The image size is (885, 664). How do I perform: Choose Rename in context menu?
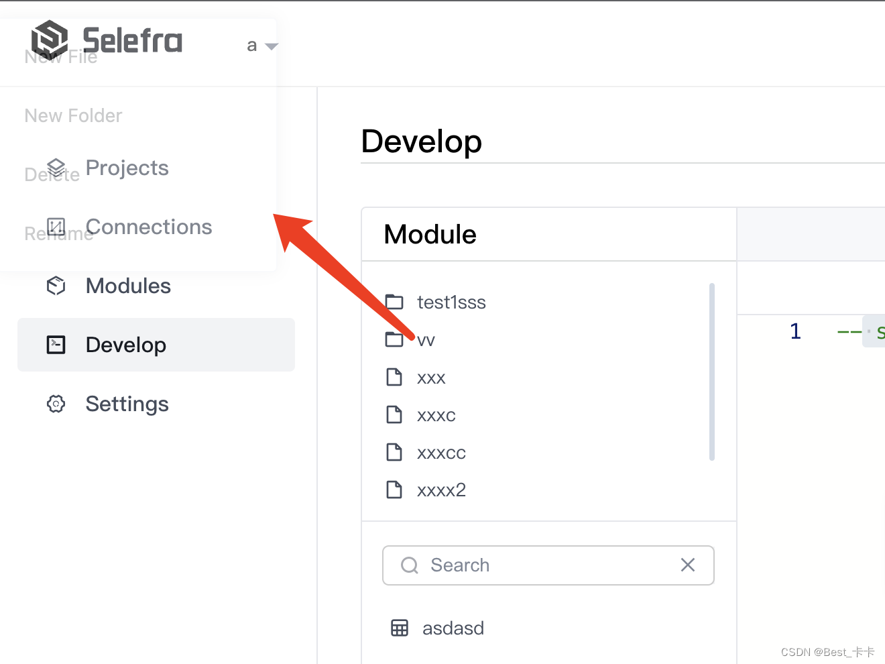click(58, 233)
